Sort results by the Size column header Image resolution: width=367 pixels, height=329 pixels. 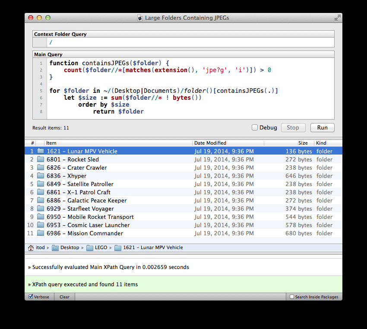pyautogui.click(x=289, y=143)
